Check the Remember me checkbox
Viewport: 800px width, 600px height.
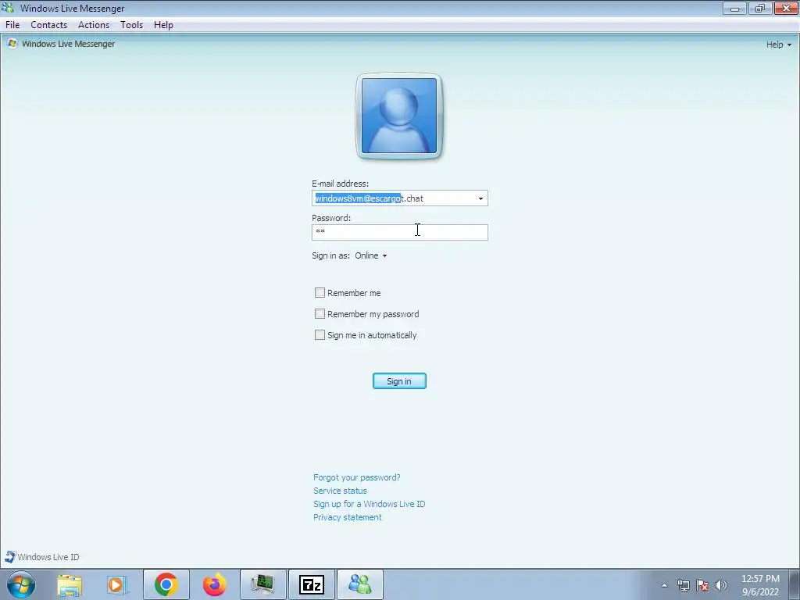320,293
